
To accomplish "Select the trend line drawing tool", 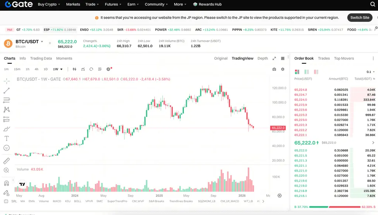I will click(x=7, y=90).
